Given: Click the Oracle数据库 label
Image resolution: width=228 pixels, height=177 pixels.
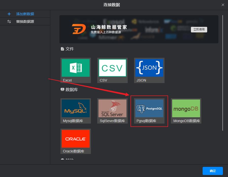Looking at the screenshot, I should 73,151.
